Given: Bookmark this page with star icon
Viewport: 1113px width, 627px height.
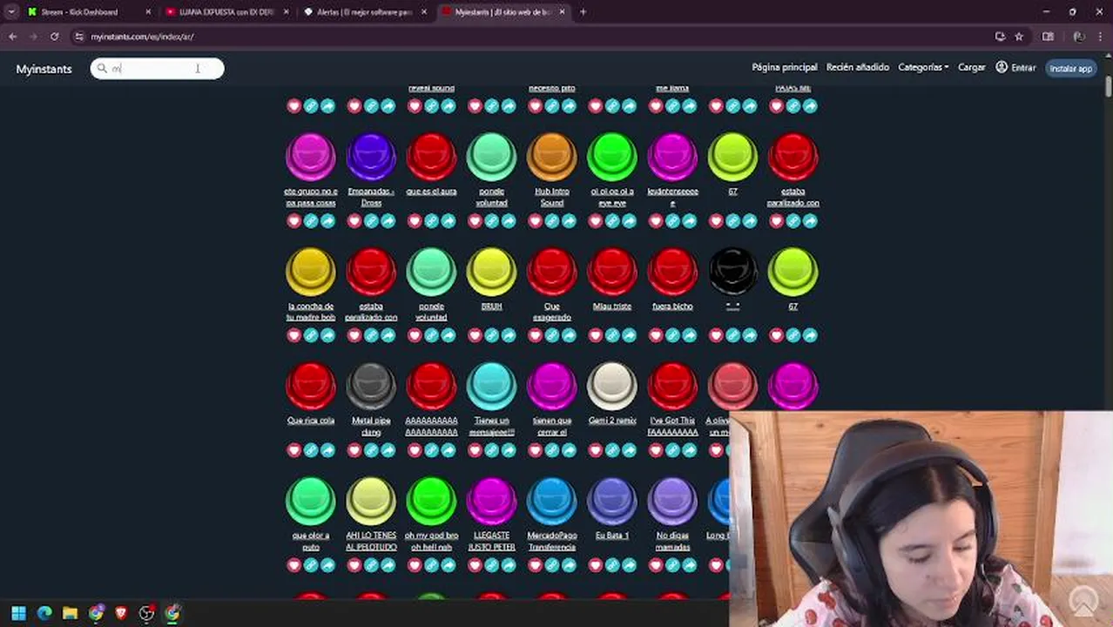Looking at the screenshot, I should click(x=1019, y=37).
